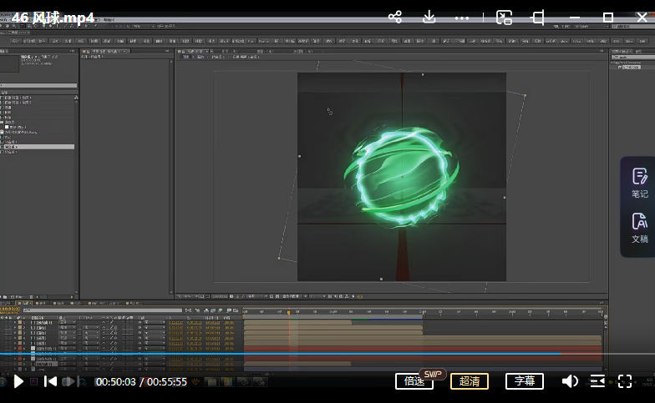Open the 倍速 playback speed menu
The height and width of the screenshot is (403, 655).
click(x=414, y=381)
